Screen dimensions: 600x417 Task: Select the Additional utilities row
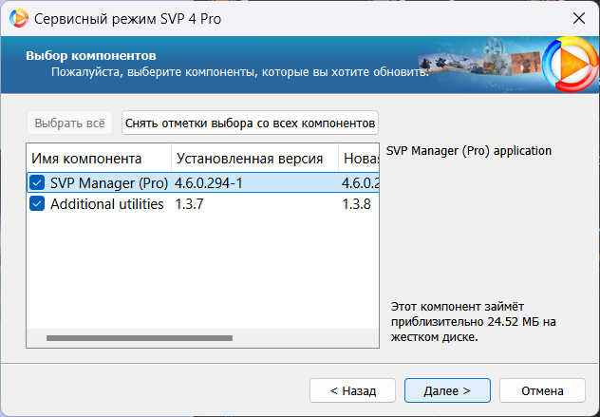pyautogui.click(x=106, y=204)
